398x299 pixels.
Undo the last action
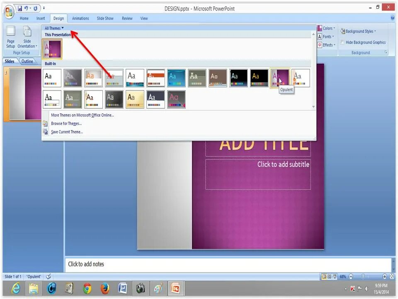click(26, 8)
